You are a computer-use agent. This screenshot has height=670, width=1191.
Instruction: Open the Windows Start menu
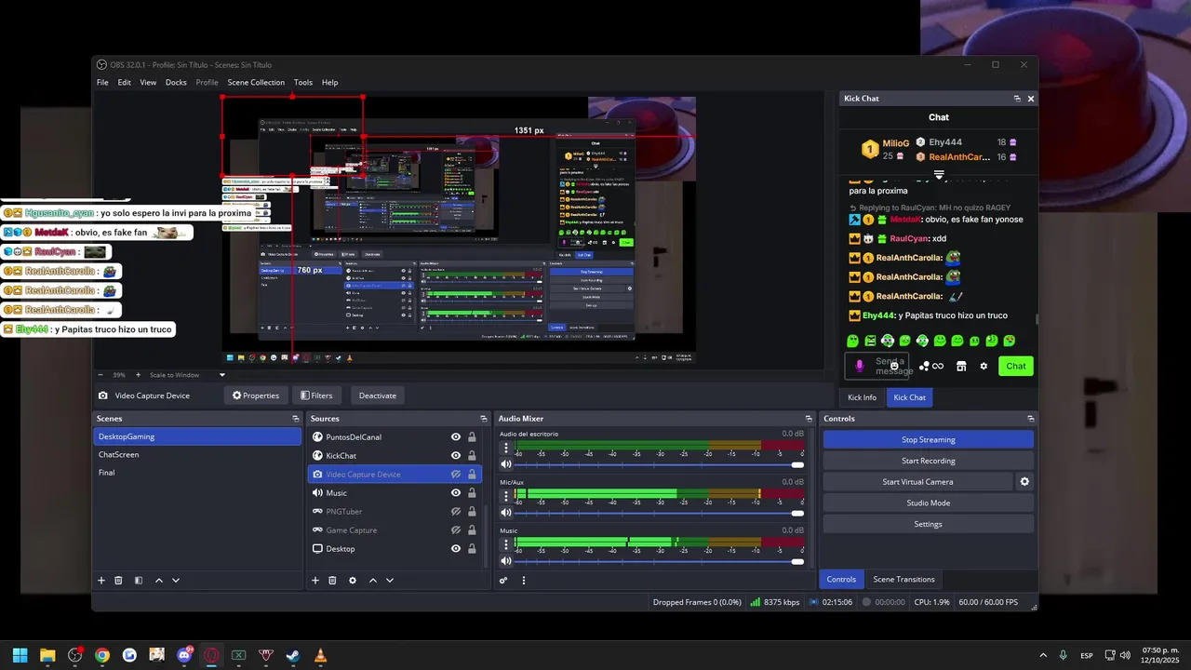click(x=20, y=655)
